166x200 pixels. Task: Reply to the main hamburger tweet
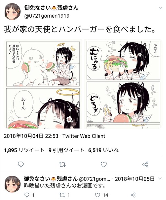tap(21, 164)
